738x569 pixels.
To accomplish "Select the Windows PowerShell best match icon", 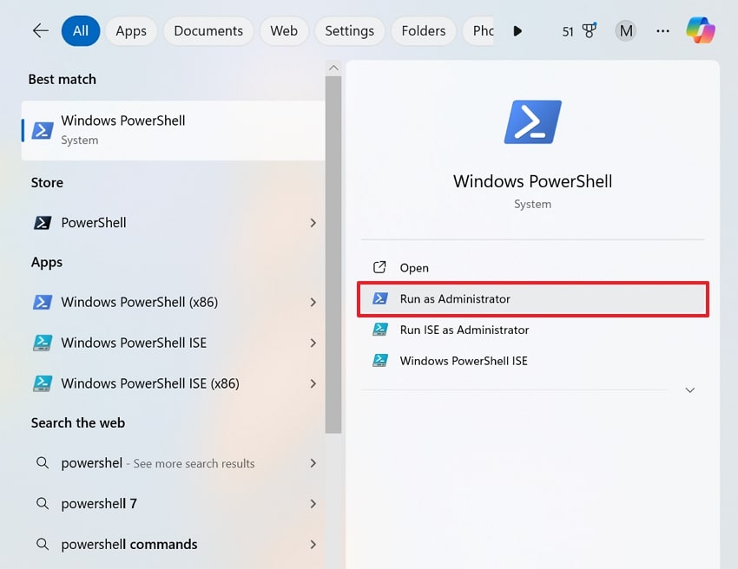I will pyautogui.click(x=42, y=130).
